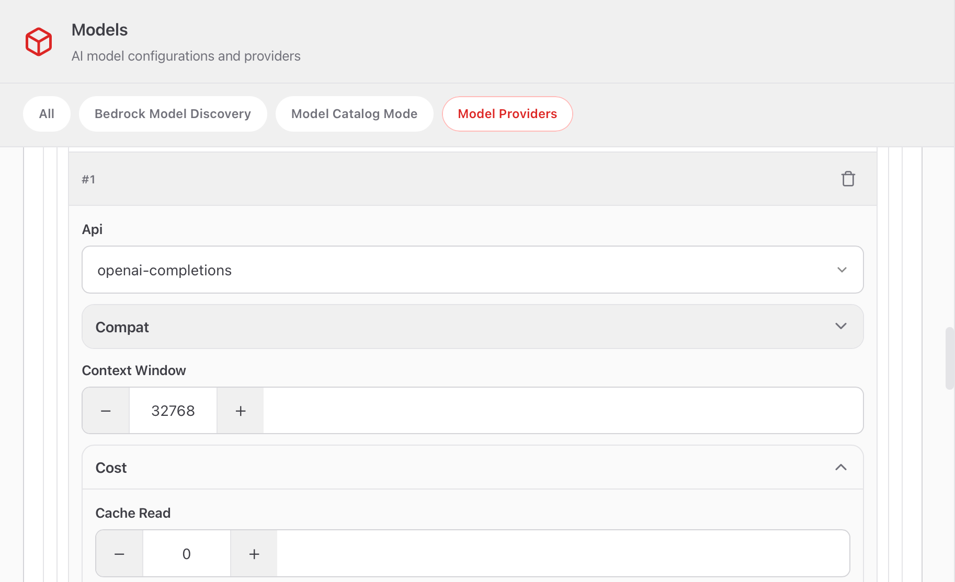This screenshot has width=955, height=582.
Task: Delete model entry #1 with trash icon
Action: [x=848, y=179]
